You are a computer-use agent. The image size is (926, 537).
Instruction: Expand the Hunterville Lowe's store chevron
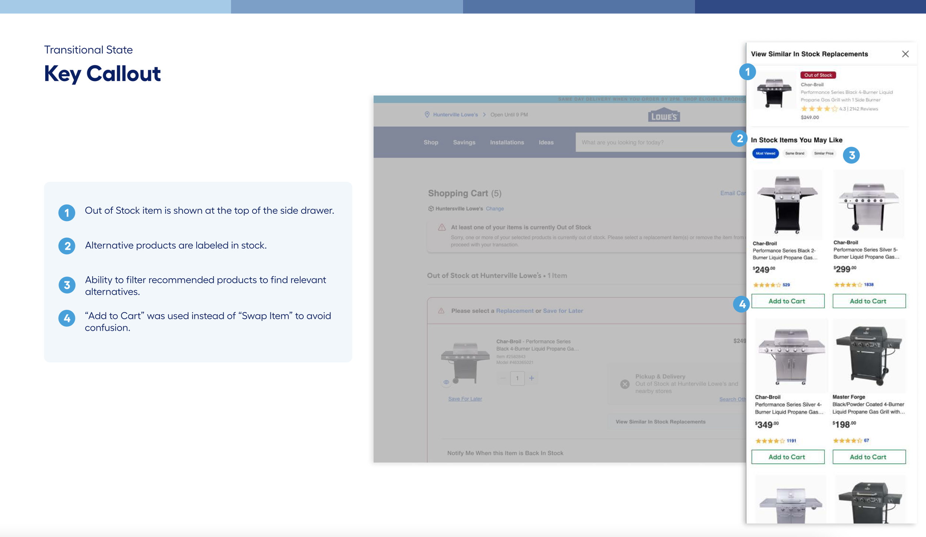point(484,115)
